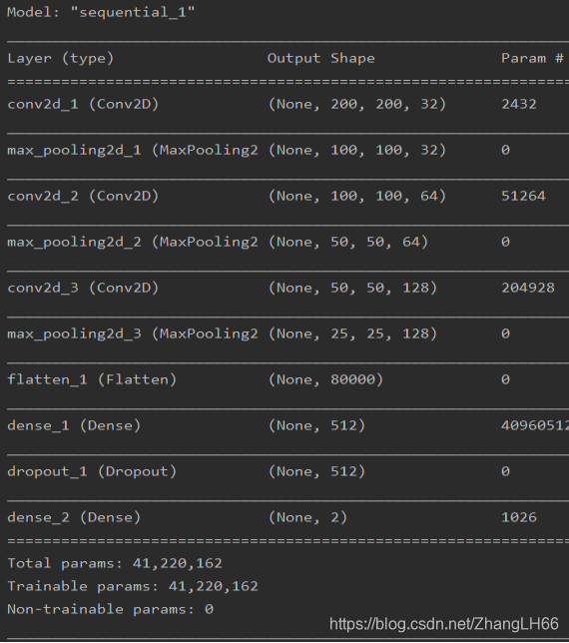The image size is (569, 643).
Task: Click max_pooling2d_3 output shape (None, 25, 25, 128)
Action: tap(352, 333)
